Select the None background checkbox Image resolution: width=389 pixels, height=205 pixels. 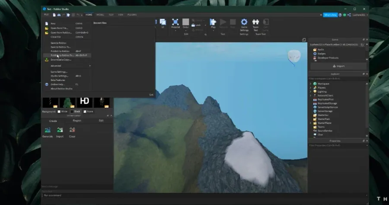coord(85,112)
